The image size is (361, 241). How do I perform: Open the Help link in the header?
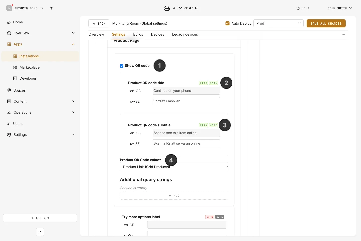coord(303,8)
